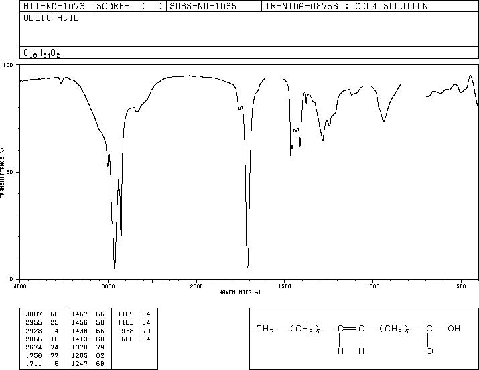479x370 pixels.
Task: Select the 1467 peak table entry
Action: (88, 314)
